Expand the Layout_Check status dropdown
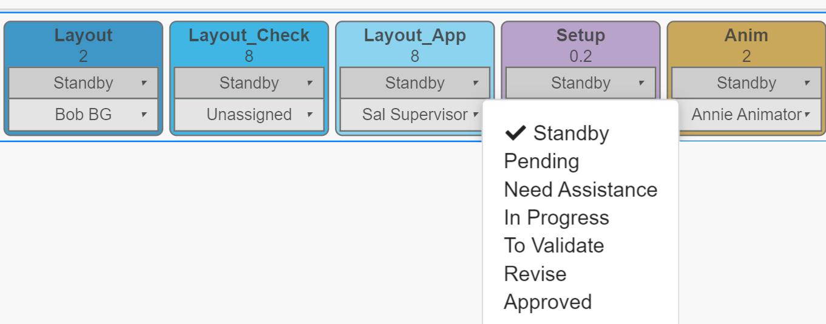Viewport: 826px width, 324px height. point(249,83)
